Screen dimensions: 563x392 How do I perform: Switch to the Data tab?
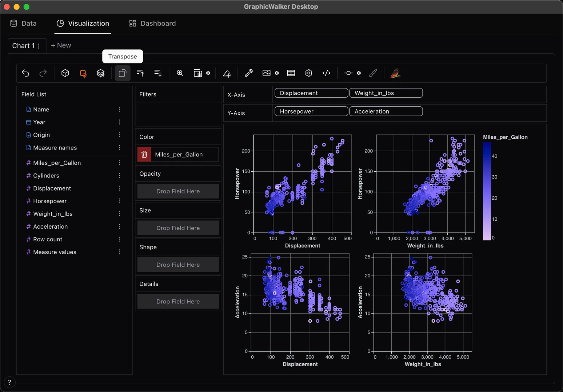[x=23, y=23]
